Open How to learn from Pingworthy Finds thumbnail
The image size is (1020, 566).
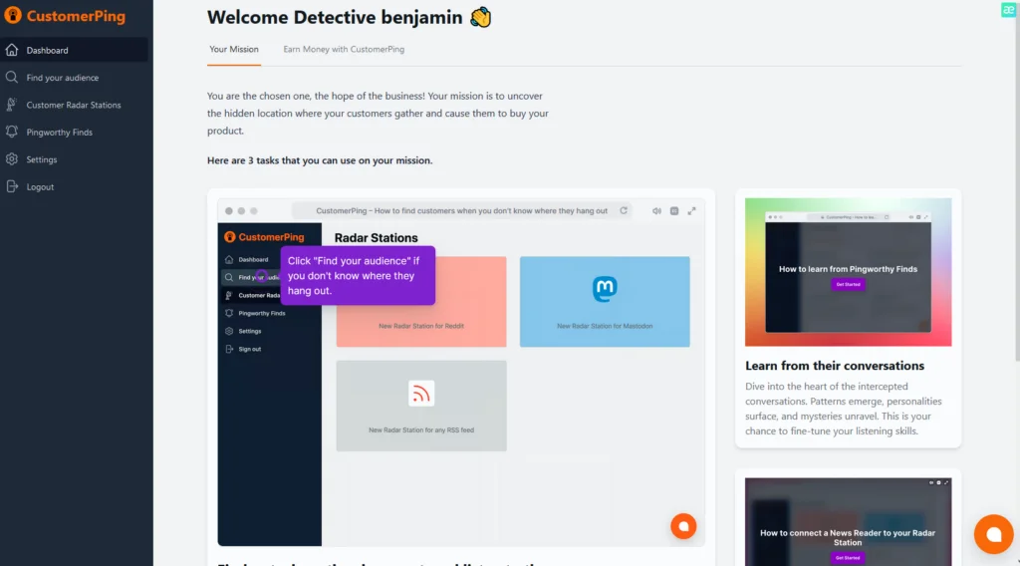click(x=848, y=272)
